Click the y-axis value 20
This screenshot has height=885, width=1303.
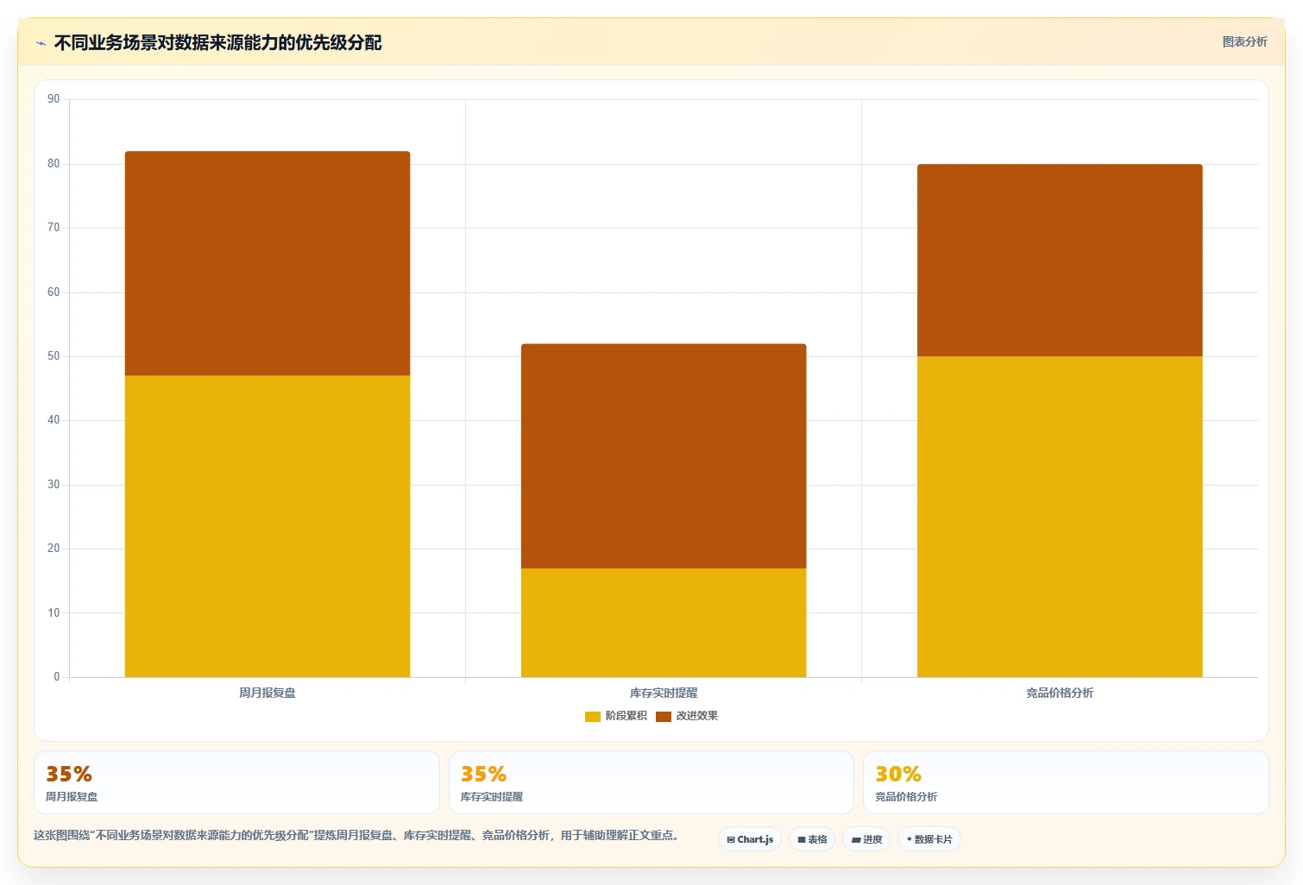pyautogui.click(x=54, y=549)
